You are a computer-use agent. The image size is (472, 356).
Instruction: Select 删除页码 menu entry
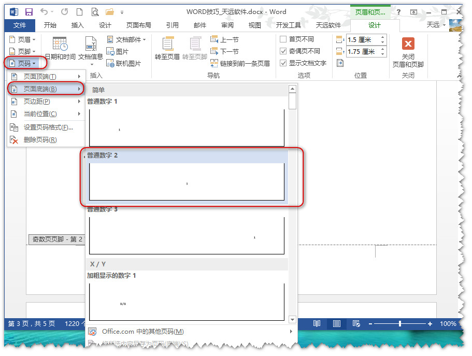coord(40,140)
